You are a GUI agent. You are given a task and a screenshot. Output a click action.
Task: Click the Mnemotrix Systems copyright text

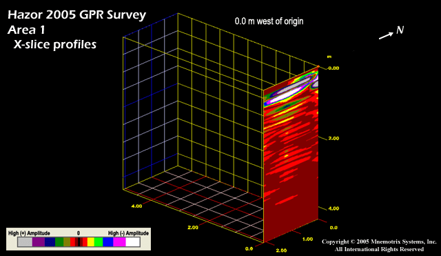[x=379, y=242]
